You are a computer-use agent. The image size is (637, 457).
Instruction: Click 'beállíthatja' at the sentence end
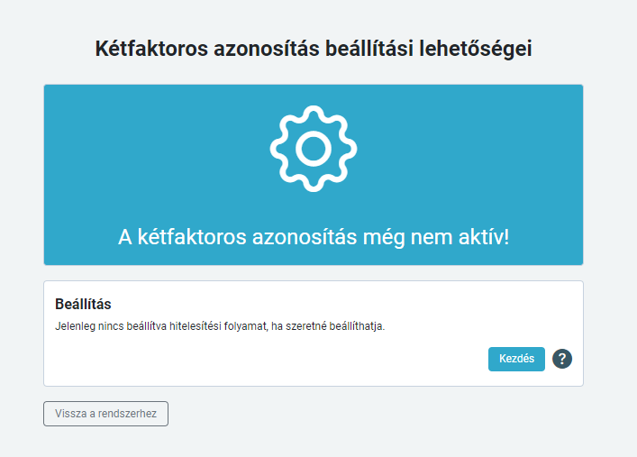click(x=357, y=326)
